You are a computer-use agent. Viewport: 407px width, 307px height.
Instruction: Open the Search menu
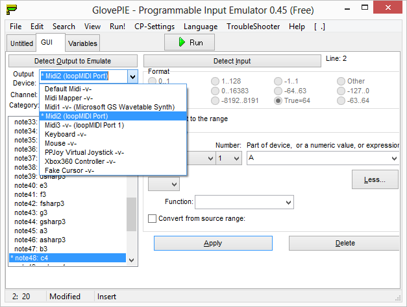[x=64, y=27]
